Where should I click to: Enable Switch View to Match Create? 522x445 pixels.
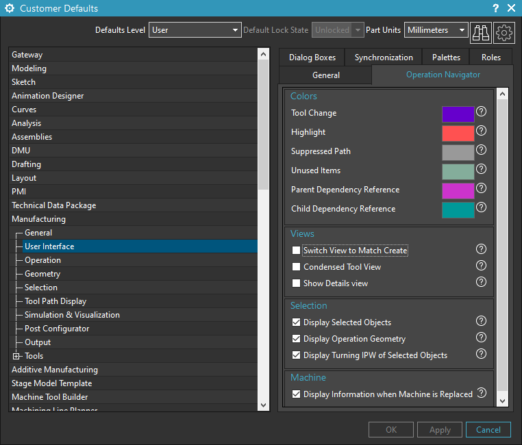296,250
